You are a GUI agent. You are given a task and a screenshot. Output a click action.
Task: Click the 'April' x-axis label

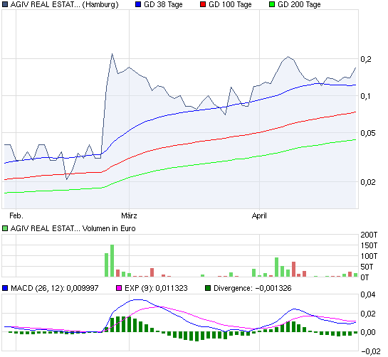tap(259, 215)
